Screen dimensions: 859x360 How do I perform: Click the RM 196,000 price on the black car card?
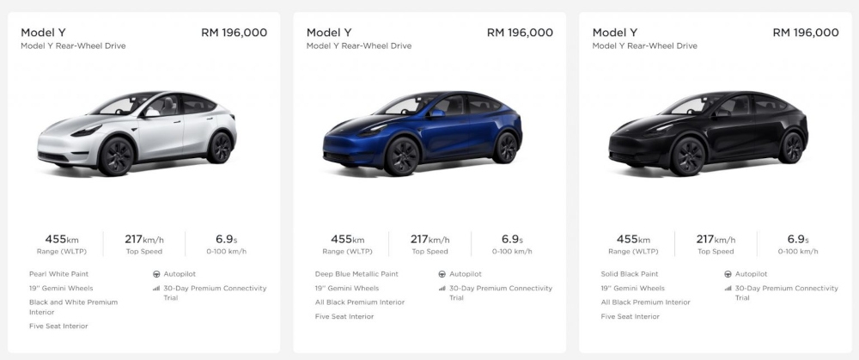pyautogui.click(x=806, y=33)
